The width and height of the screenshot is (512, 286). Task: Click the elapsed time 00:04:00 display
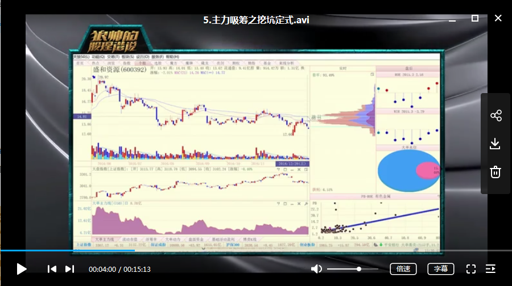[x=102, y=270]
